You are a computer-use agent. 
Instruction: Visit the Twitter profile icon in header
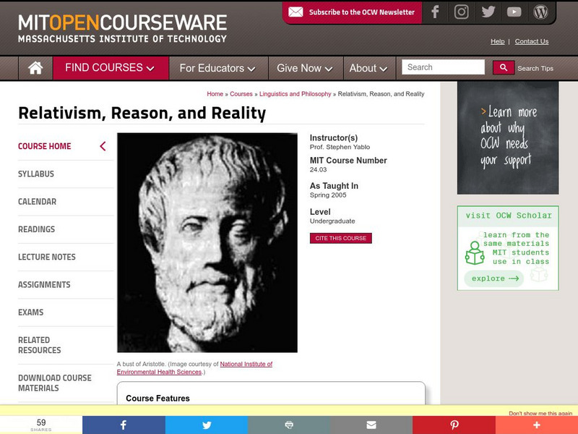[488, 12]
